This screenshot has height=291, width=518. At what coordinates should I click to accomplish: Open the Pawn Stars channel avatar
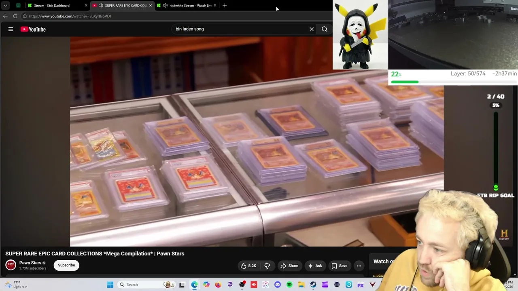(x=11, y=265)
